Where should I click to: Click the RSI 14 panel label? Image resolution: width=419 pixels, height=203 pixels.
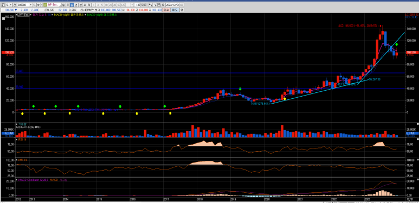22,139
